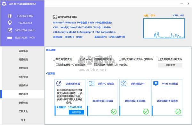Click the 关闭系统休眠 card title
The height and width of the screenshot is (125, 192).
tap(73, 84)
